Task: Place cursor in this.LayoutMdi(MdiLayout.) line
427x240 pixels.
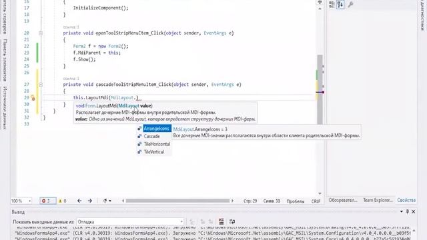Action: click(106, 98)
